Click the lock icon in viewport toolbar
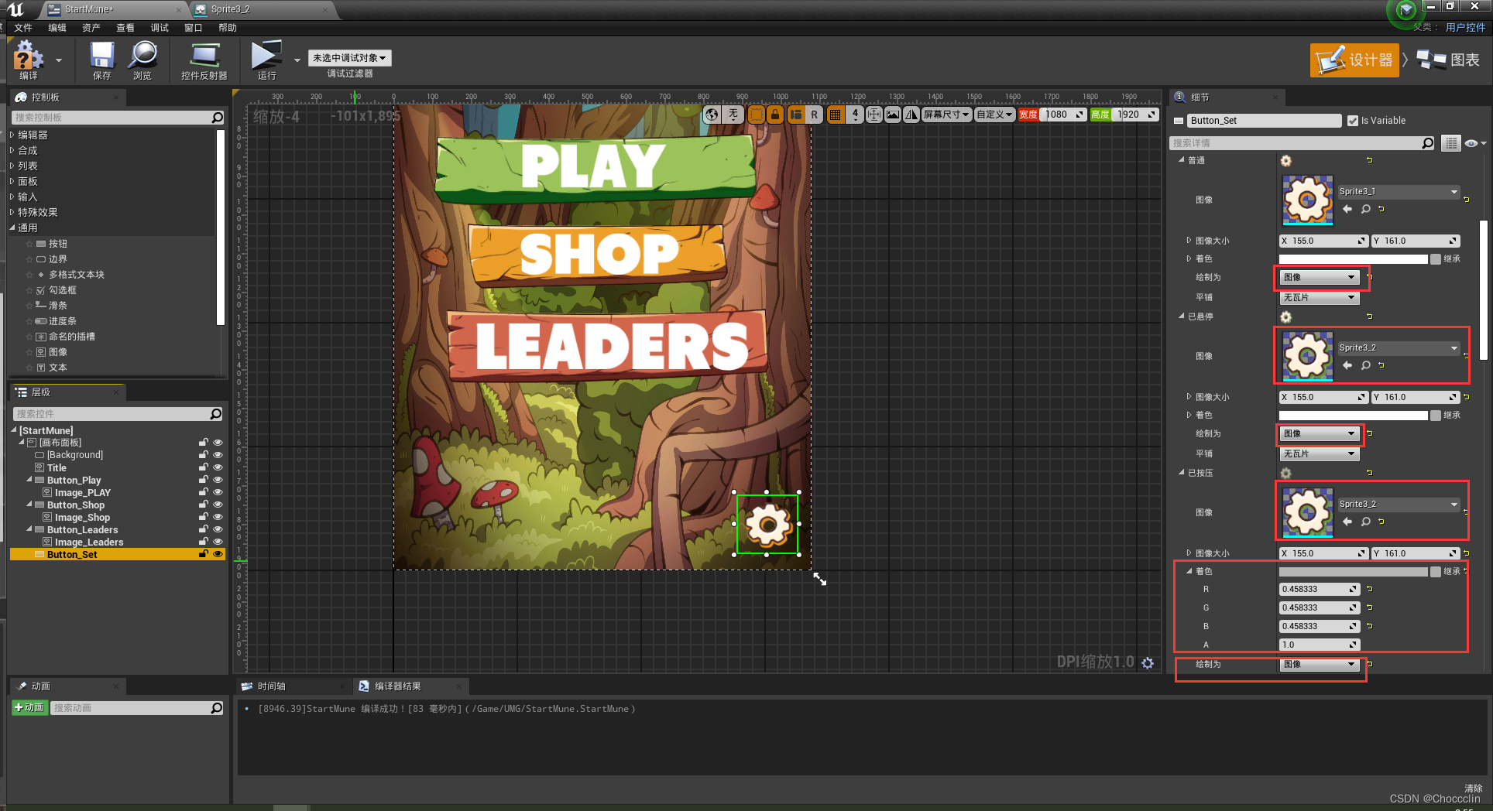 pyautogui.click(x=774, y=115)
